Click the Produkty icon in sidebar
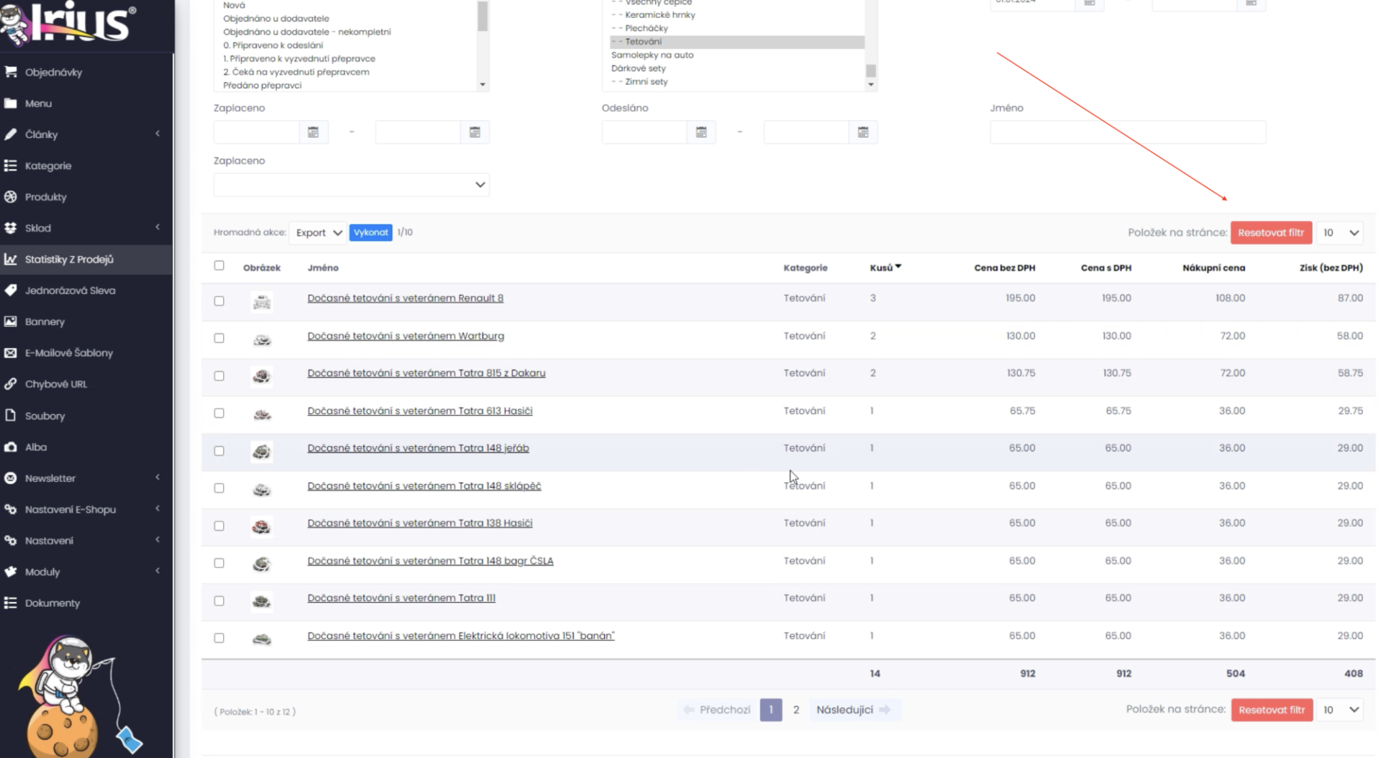The width and height of the screenshot is (1381, 758). coord(11,196)
